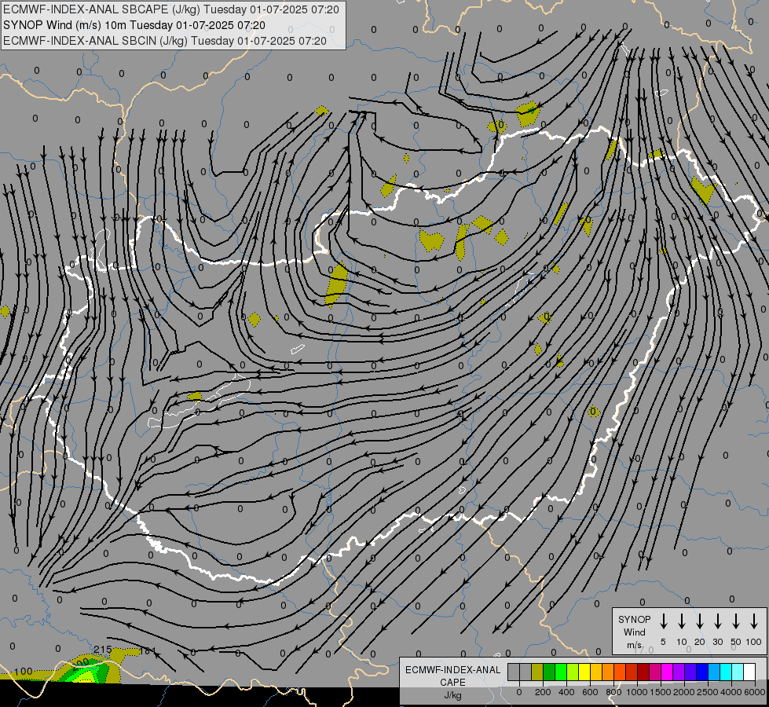This screenshot has height=707, width=769.
Task: Click the 800 tick label on color scale
Action: tap(613, 692)
